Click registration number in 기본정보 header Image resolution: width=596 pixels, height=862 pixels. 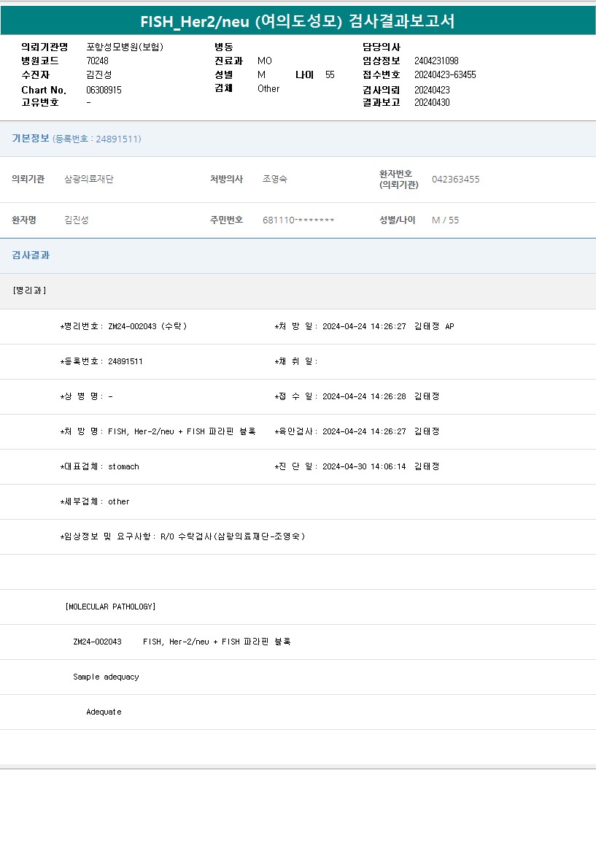[97, 139]
